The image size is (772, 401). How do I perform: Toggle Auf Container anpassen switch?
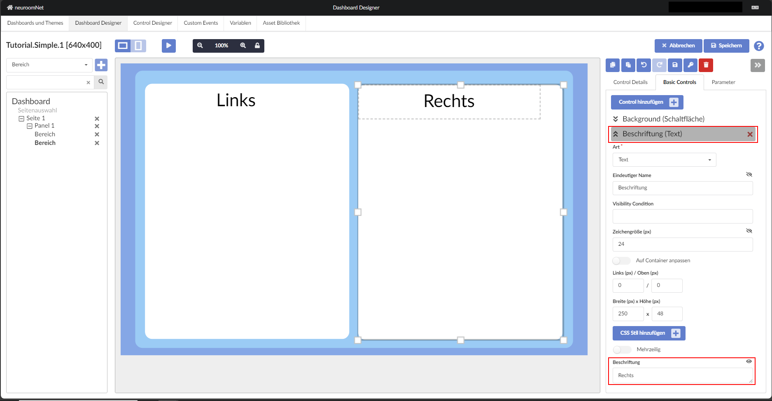(621, 261)
